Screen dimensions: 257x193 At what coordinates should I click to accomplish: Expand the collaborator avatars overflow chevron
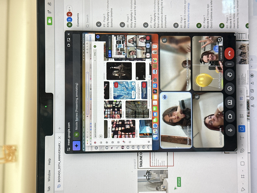pos(69,8)
